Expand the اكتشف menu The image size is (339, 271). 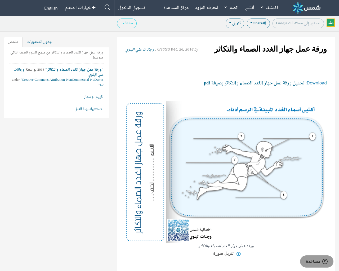[x=269, y=7]
